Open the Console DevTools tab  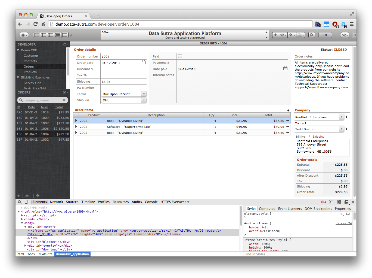(x=151, y=202)
